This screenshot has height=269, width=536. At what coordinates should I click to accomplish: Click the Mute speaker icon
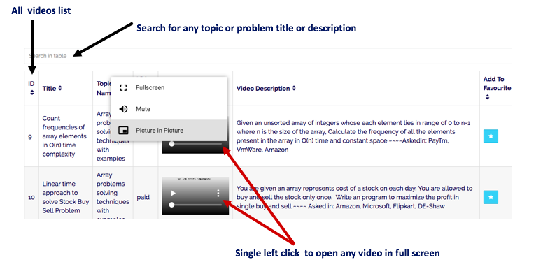point(123,109)
